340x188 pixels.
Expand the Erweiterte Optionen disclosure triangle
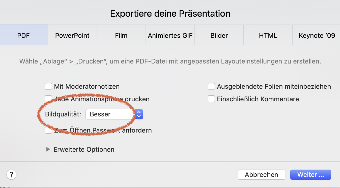click(x=48, y=149)
